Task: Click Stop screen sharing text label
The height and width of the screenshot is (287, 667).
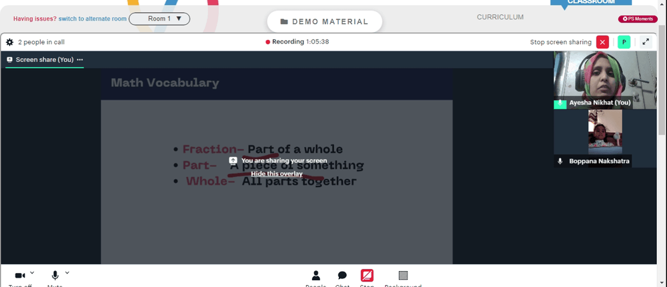Action: [x=561, y=42]
